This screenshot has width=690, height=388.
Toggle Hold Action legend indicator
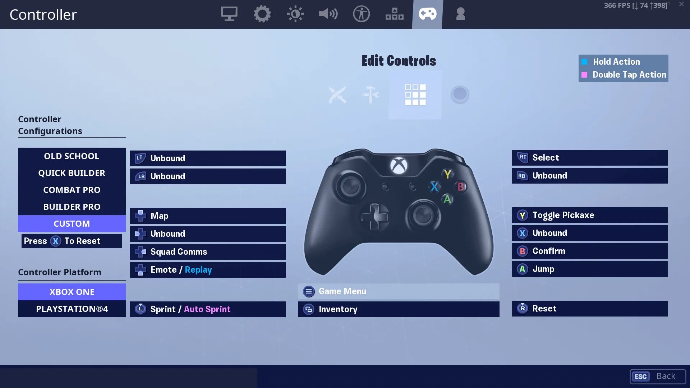585,61
